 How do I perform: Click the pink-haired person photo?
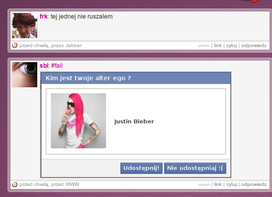(78, 121)
